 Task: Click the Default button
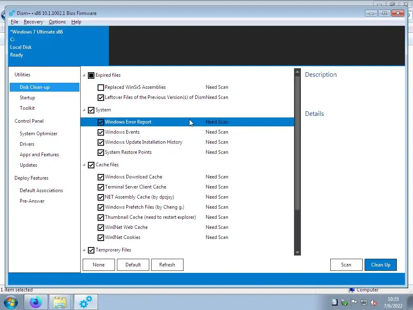[x=133, y=265]
